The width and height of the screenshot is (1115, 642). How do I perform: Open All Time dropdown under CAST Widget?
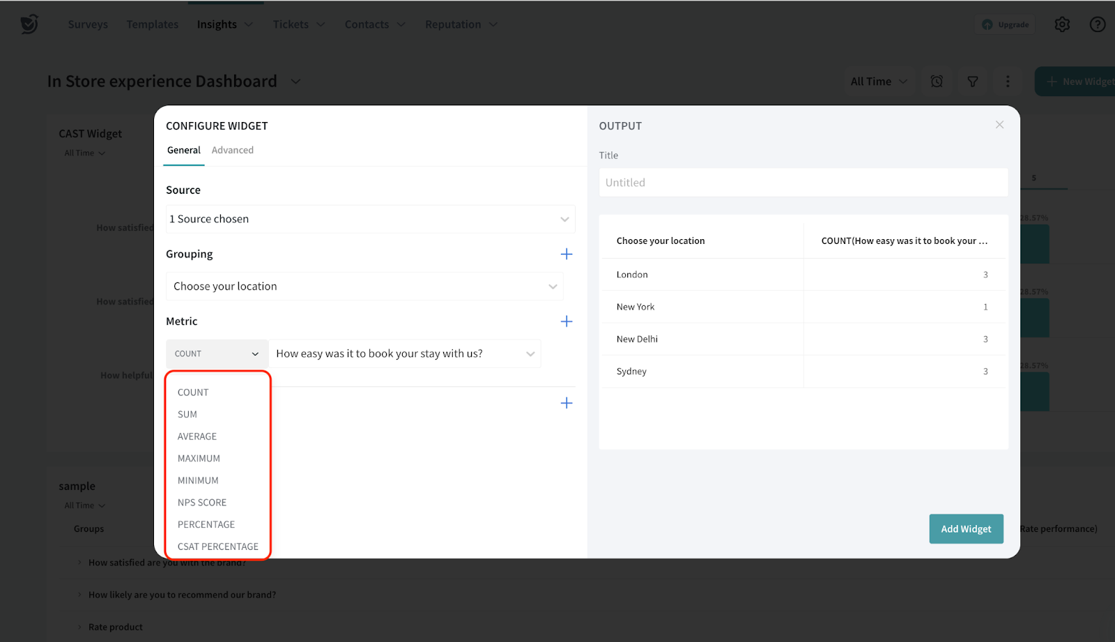pyautogui.click(x=85, y=153)
